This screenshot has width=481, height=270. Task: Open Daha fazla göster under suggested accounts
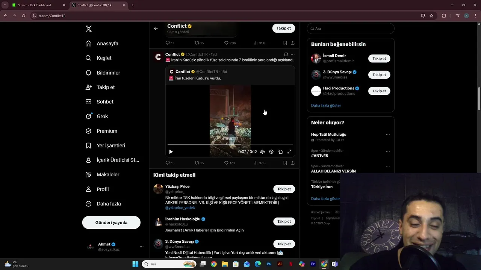tap(326, 105)
